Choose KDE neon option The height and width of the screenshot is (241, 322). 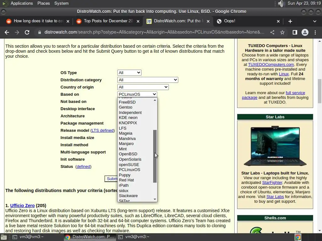[136, 118]
